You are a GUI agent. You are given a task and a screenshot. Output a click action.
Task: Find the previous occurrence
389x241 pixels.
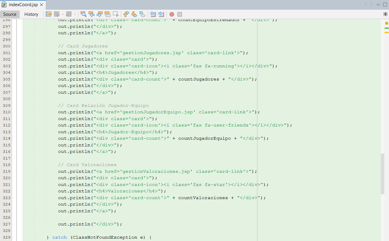(91, 14)
